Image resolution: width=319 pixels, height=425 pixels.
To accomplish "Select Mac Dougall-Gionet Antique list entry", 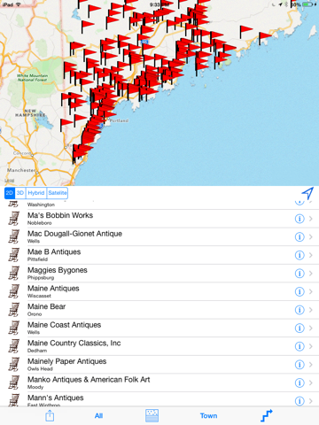I will [x=159, y=237].
